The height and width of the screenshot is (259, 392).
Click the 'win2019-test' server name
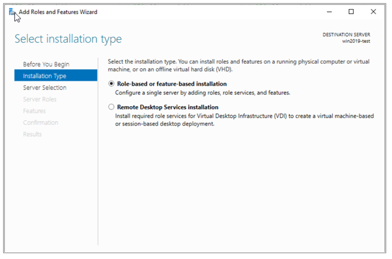pos(356,41)
